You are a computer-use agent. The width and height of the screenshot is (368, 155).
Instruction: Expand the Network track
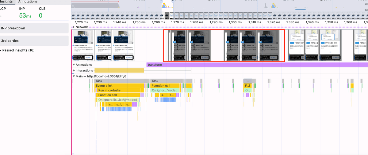pos(74,27)
